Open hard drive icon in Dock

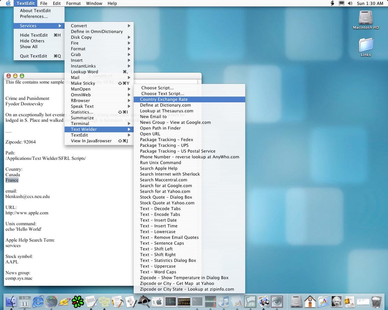[296, 302]
